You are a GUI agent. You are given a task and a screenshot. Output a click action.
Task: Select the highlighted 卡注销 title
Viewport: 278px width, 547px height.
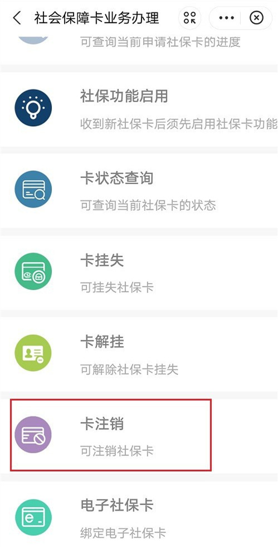[x=102, y=424]
